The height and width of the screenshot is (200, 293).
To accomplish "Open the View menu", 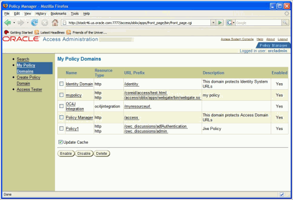I will point(28,13).
